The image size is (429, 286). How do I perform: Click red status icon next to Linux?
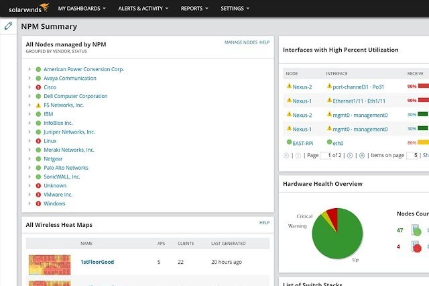[38, 141]
